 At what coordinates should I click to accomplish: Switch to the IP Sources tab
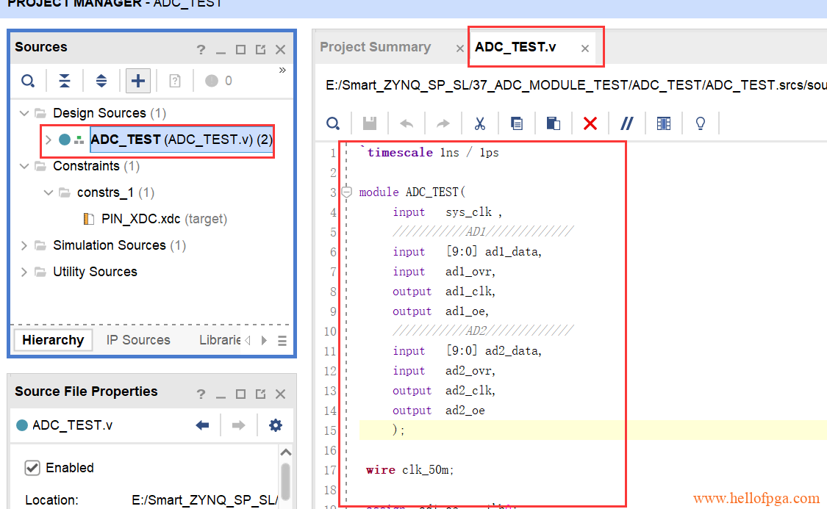click(x=138, y=340)
